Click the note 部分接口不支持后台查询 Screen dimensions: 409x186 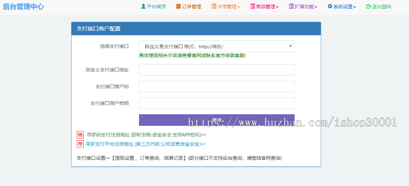216,158
